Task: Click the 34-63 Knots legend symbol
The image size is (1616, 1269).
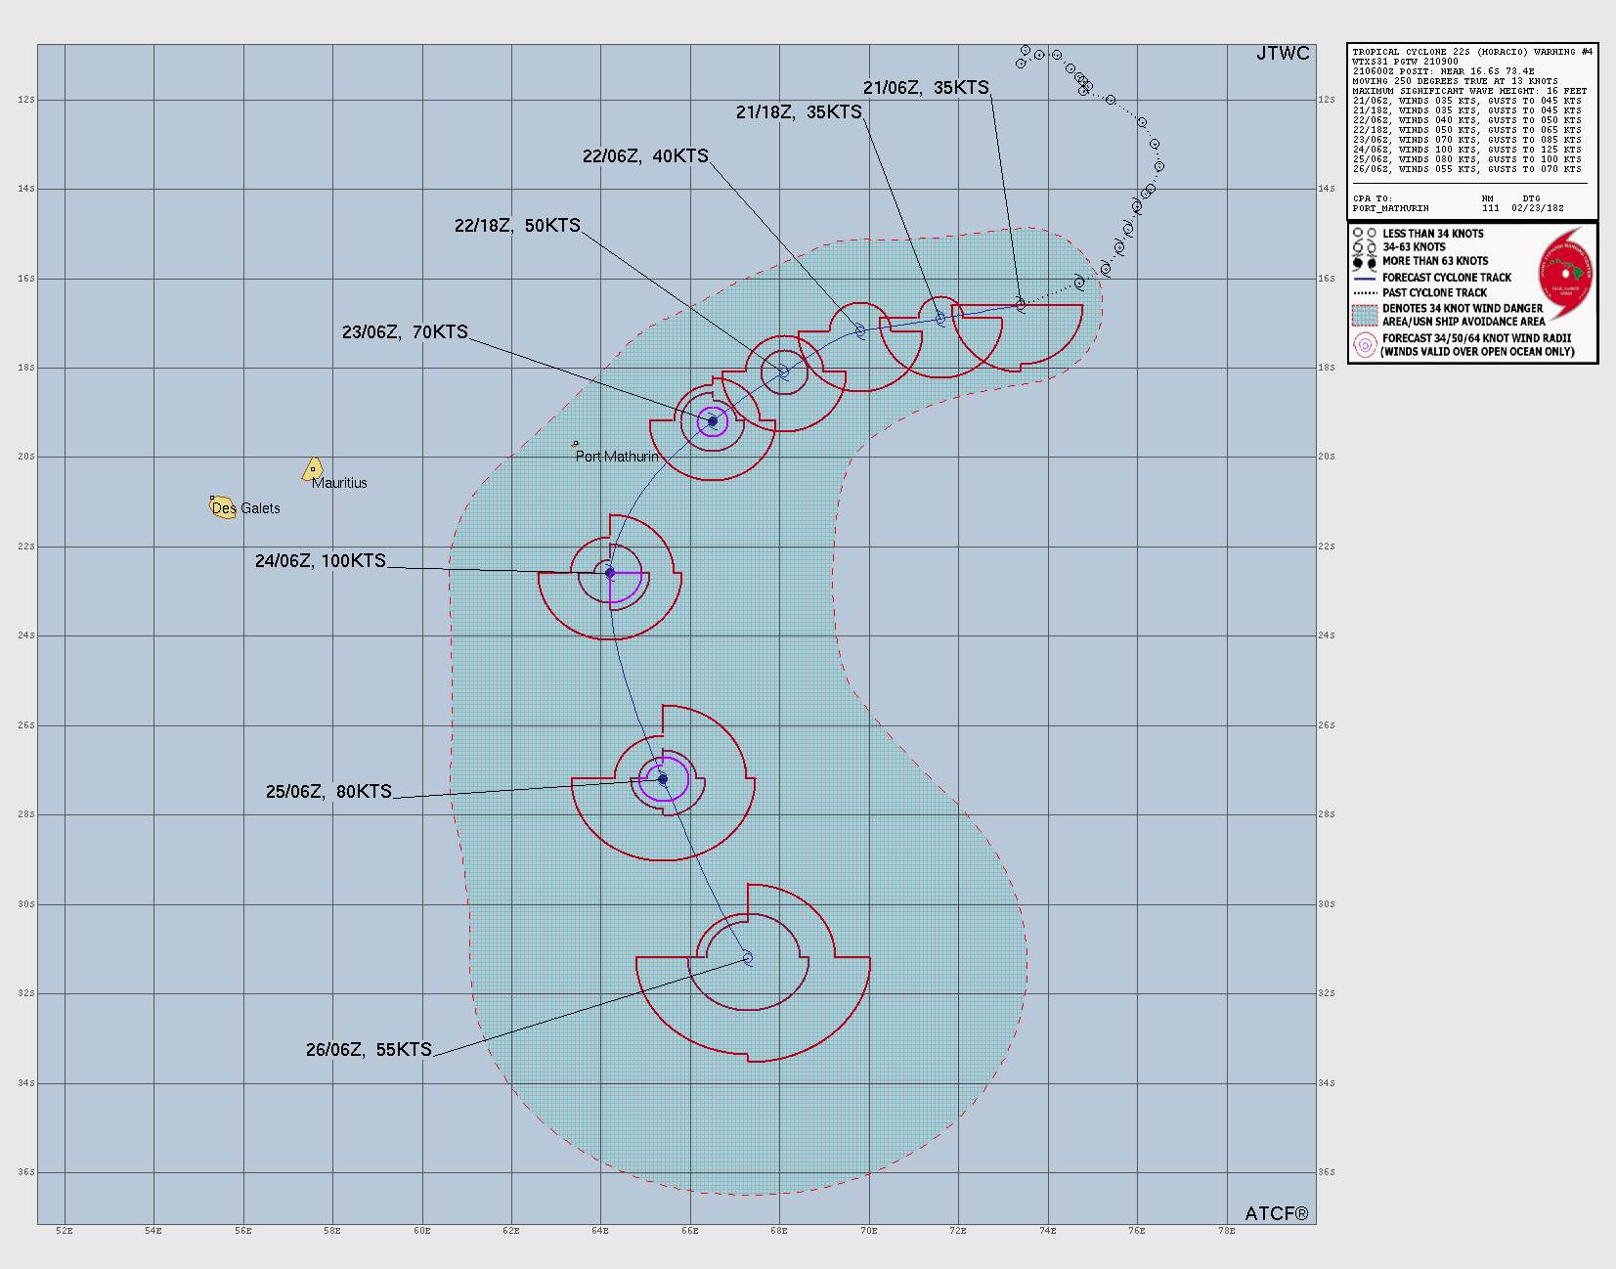Action: 1365,247
